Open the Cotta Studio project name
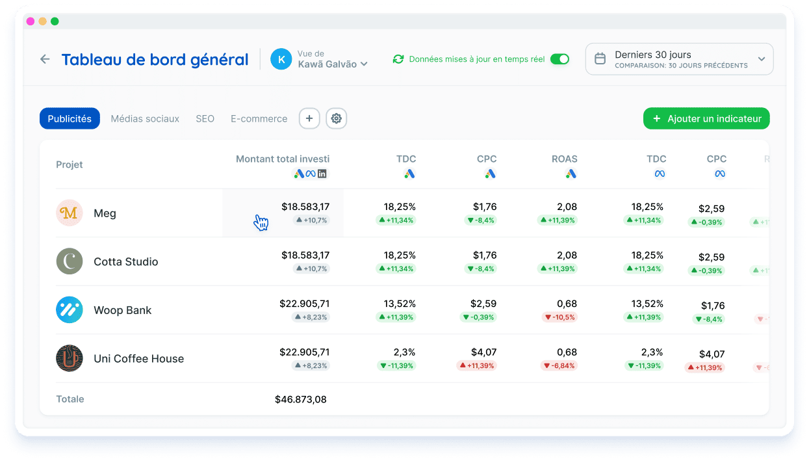 pos(126,261)
